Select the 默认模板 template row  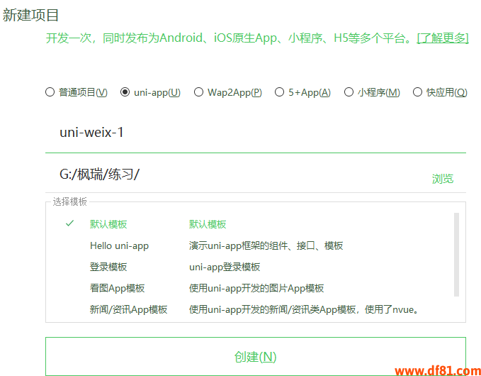point(257,224)
